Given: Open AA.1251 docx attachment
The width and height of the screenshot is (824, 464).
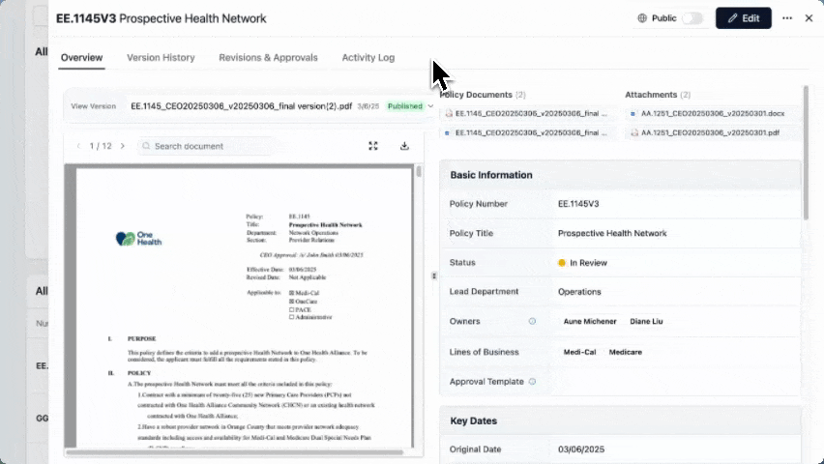Looking at the screenshot, I should click(710, 113).
